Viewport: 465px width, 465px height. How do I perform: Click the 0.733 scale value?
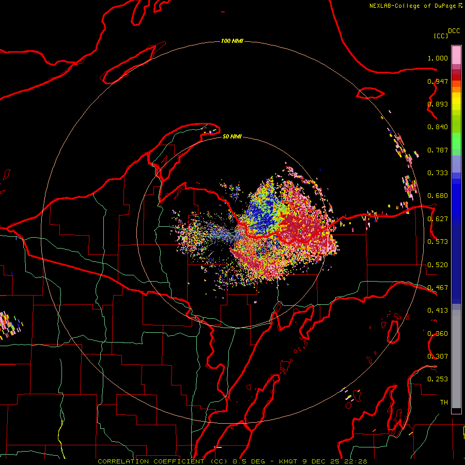pyautogui.click(x=438, y=173)
